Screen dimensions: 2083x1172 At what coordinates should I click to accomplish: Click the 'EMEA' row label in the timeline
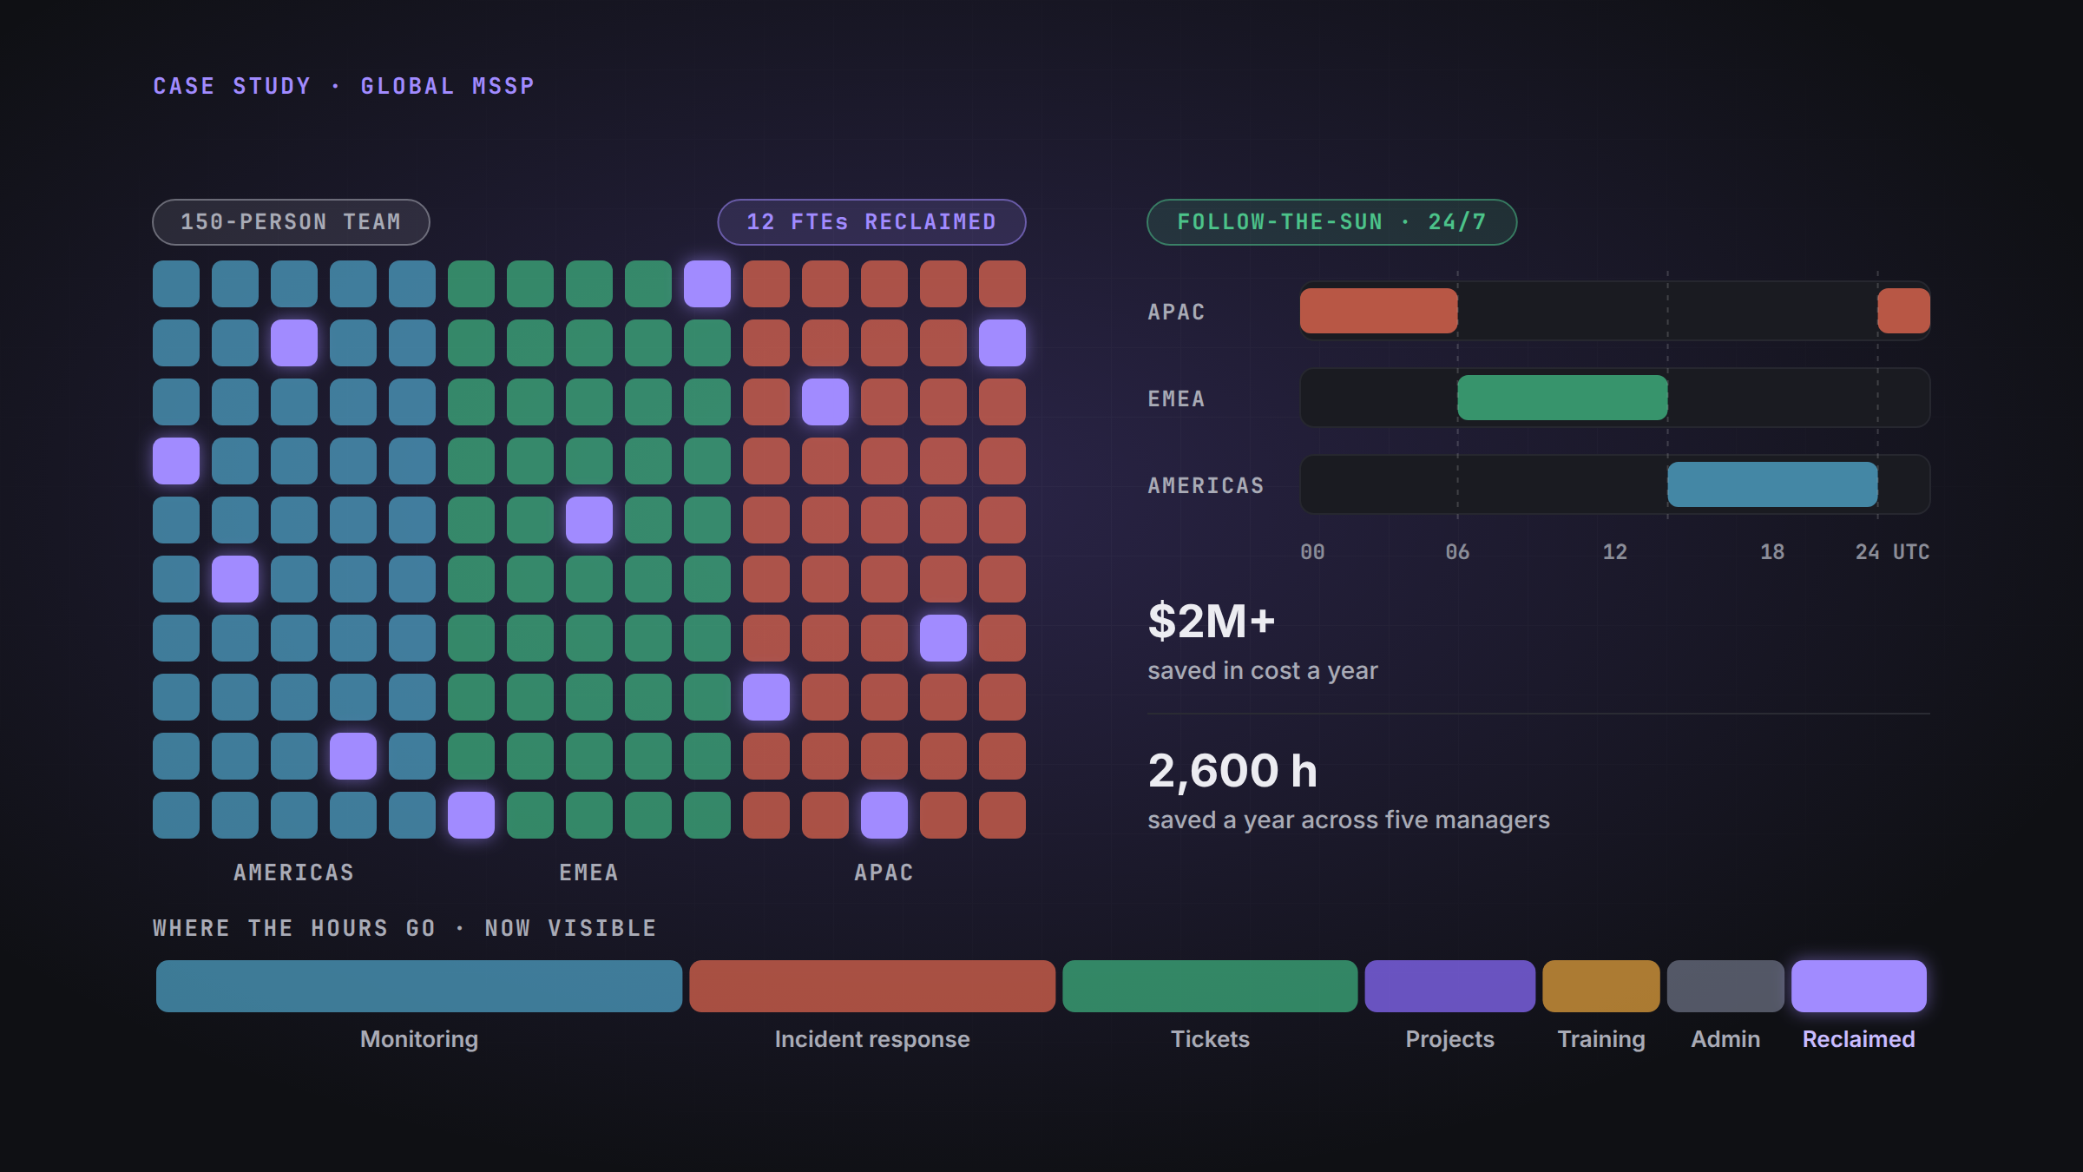(x=1177, y=398)
